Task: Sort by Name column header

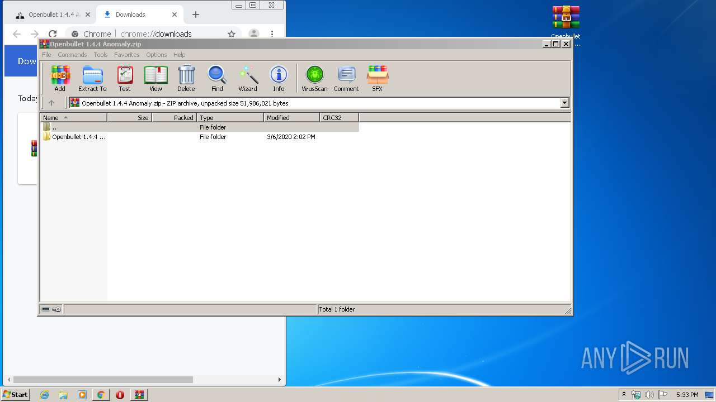Action: tap(73, 117)
